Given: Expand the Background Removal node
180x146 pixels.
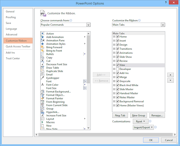Looking at the screenshot, I should coord(114,101).
